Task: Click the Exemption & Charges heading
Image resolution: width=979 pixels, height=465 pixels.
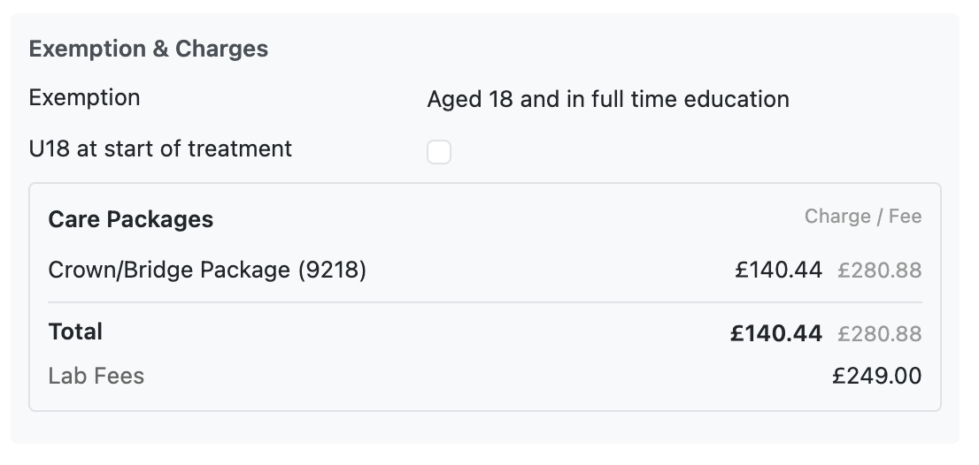Action: tap(148, 49)
